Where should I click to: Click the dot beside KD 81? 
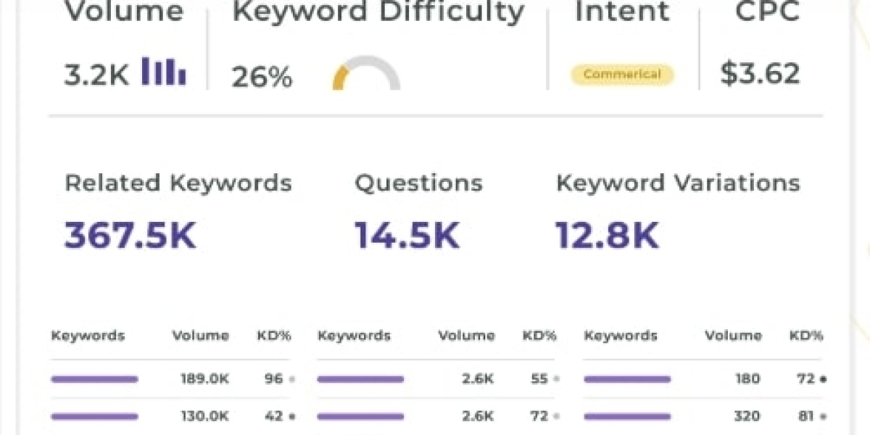[x=824, y=416]
